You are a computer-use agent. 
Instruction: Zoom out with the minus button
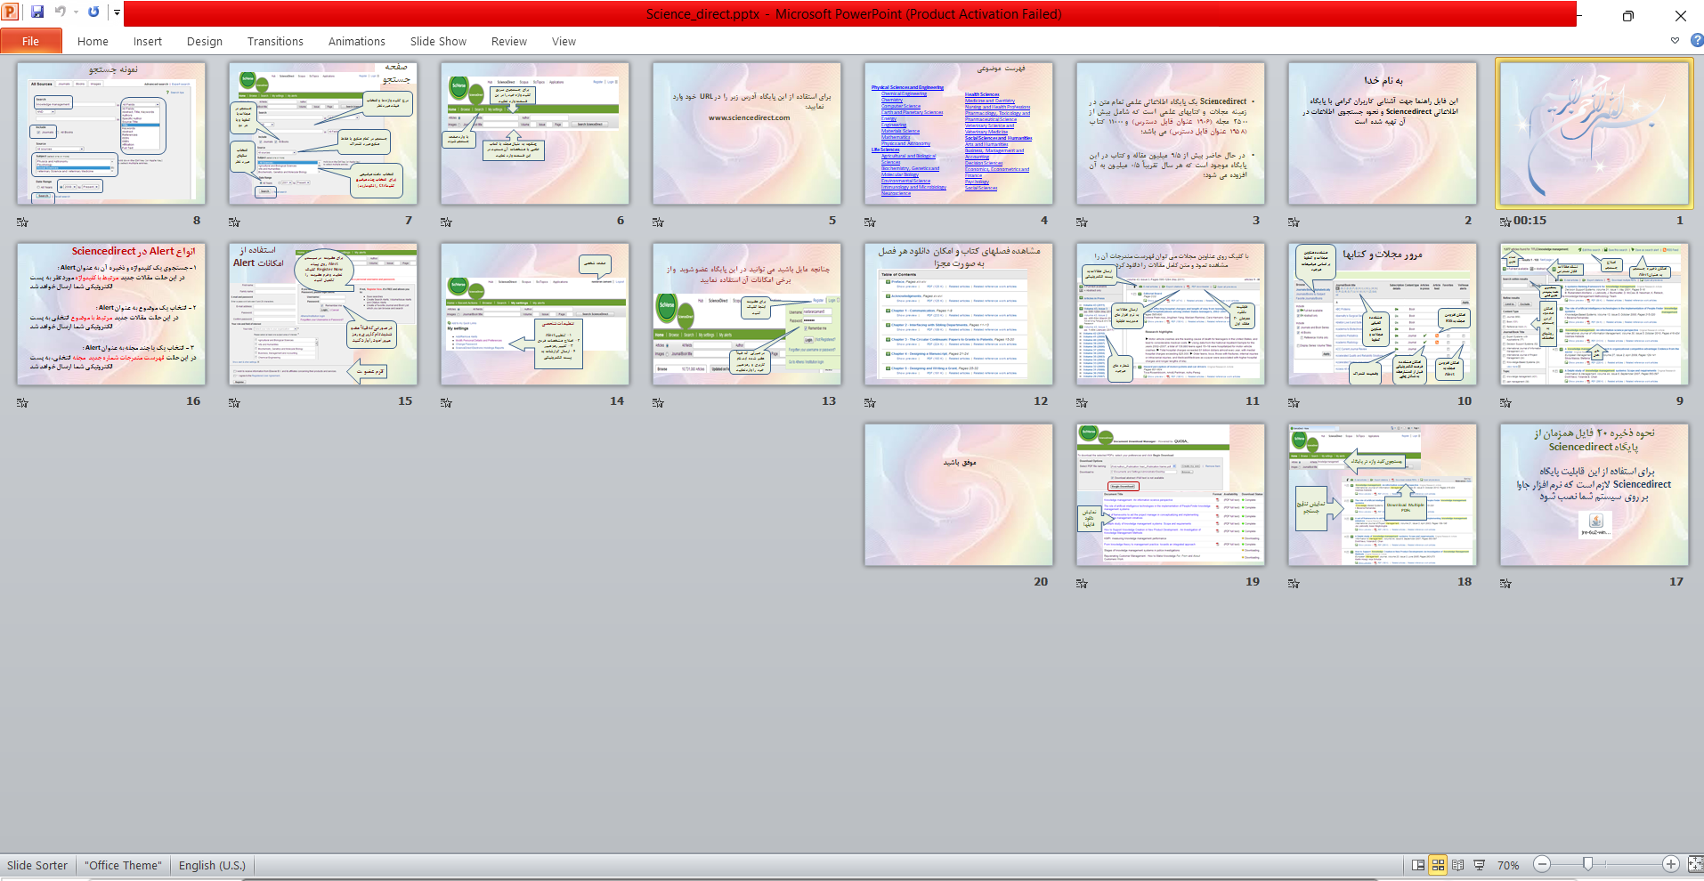1542,864
